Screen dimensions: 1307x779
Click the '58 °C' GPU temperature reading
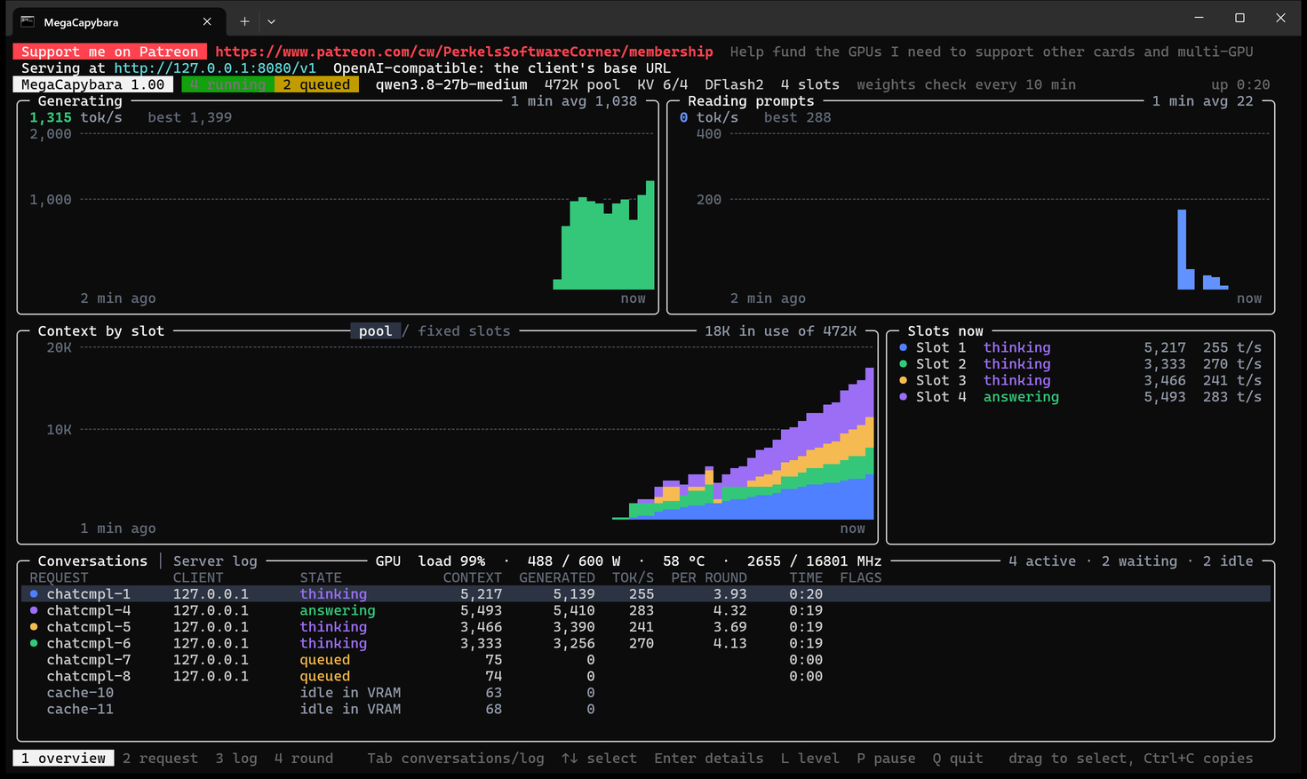[683, 561]
